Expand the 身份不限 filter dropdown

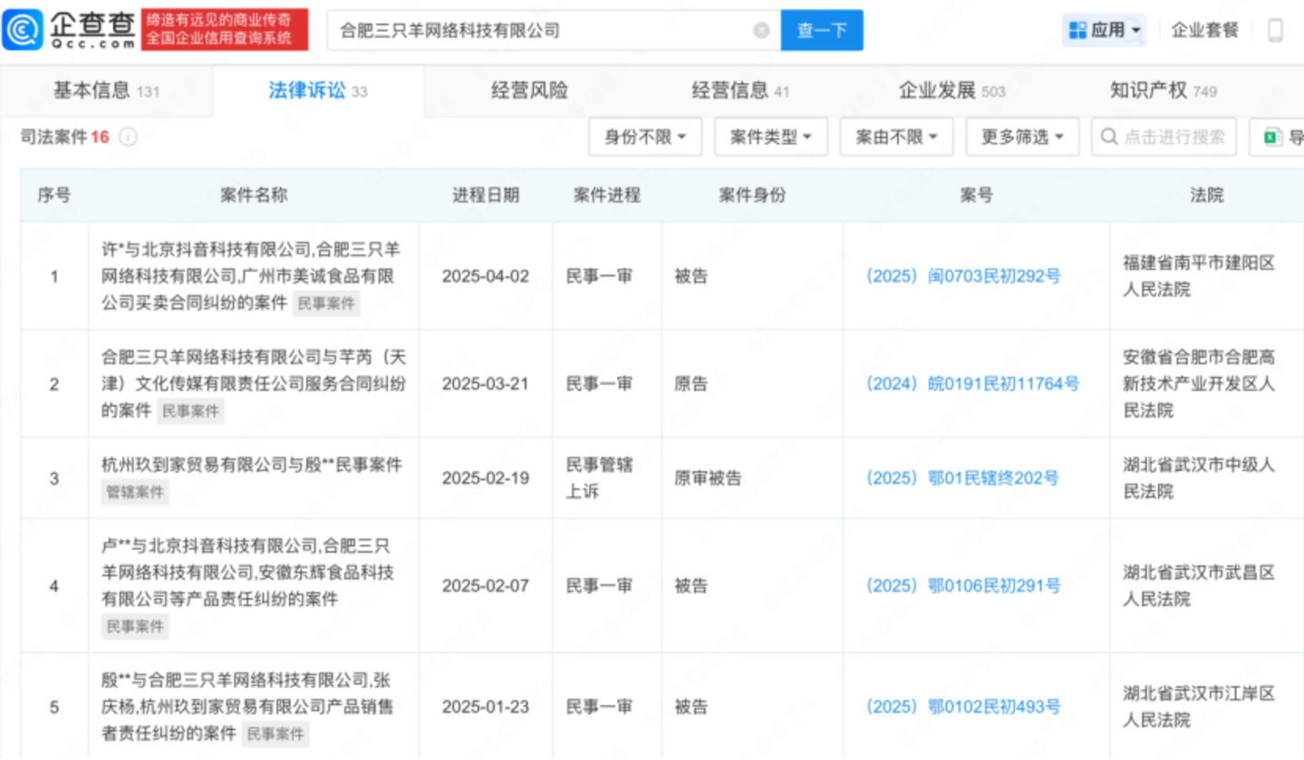pos(645,138)
